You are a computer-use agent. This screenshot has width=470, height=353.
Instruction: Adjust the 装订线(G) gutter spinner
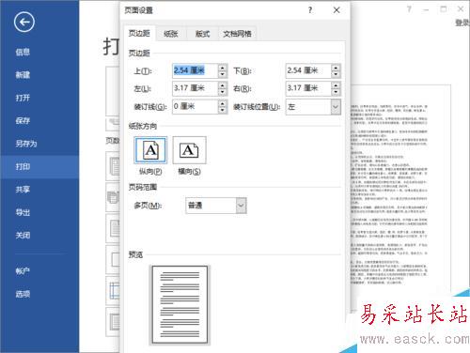coord(223,106)
